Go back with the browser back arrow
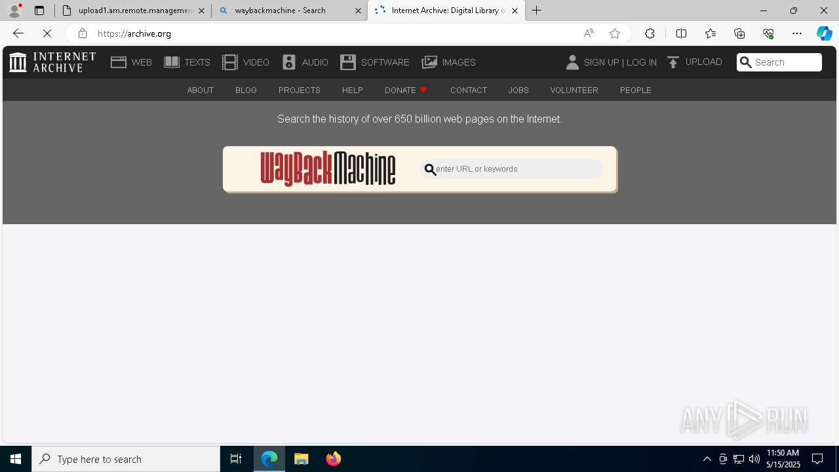The height and width of the screenshot is (472, 839). [18, 33]
